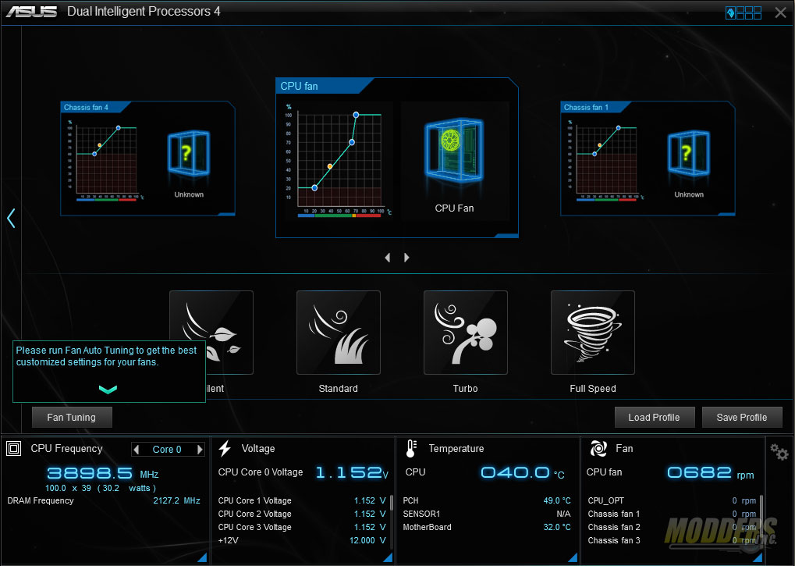
Task: Click the CPU_OPT fan row
Action: tap(672, 500)
